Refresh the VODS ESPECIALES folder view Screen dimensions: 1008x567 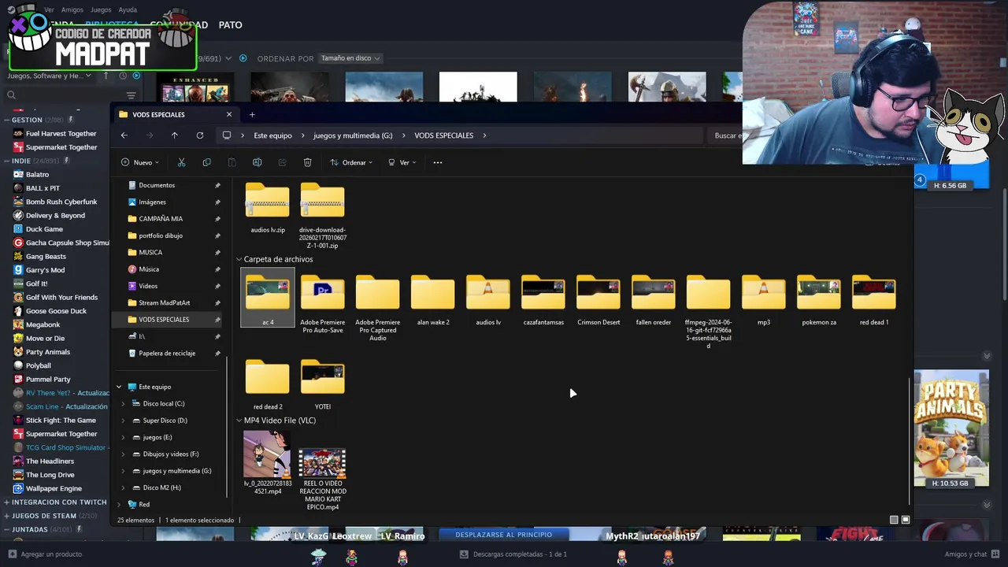click(x=200, y=135)
